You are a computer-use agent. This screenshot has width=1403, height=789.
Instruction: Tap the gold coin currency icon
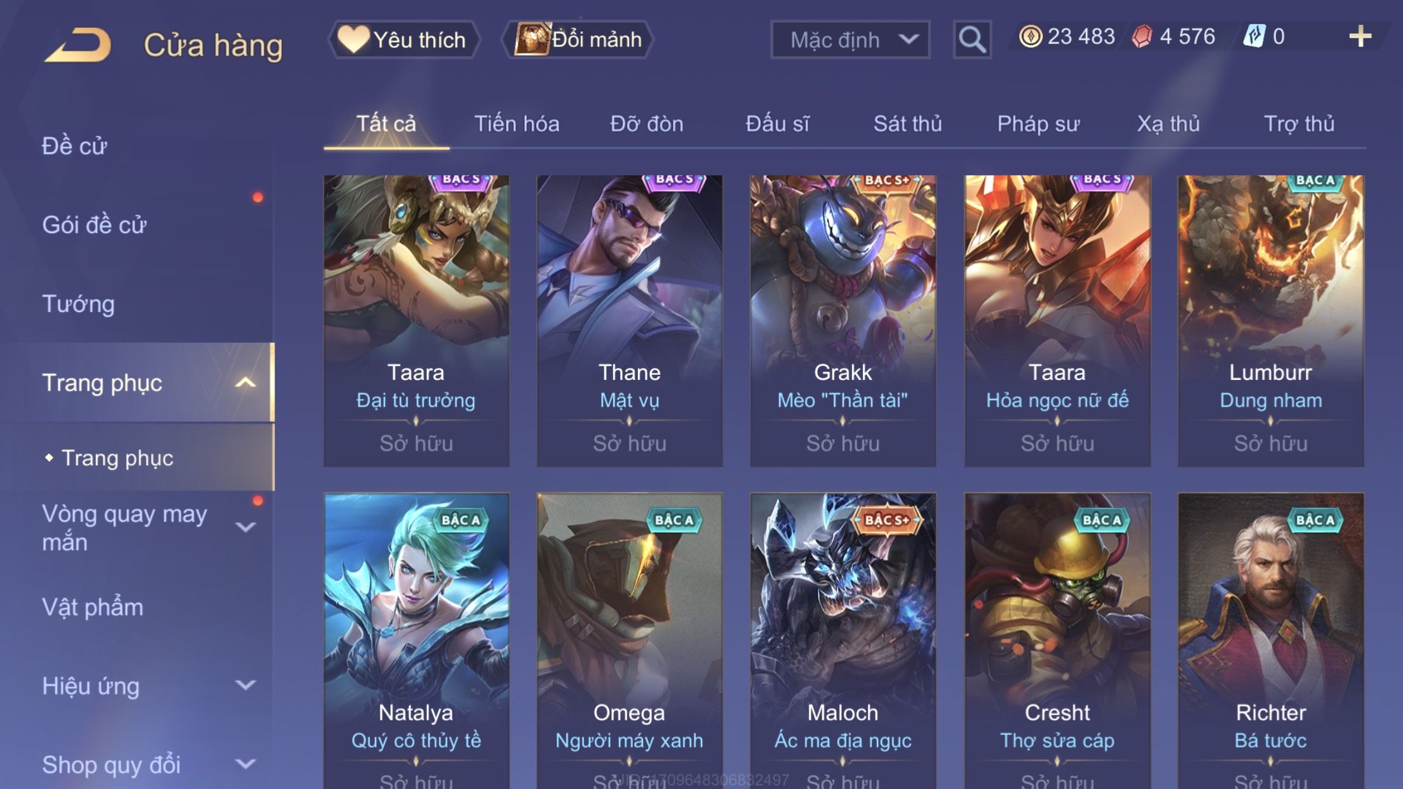click(x=1030, y=37)
